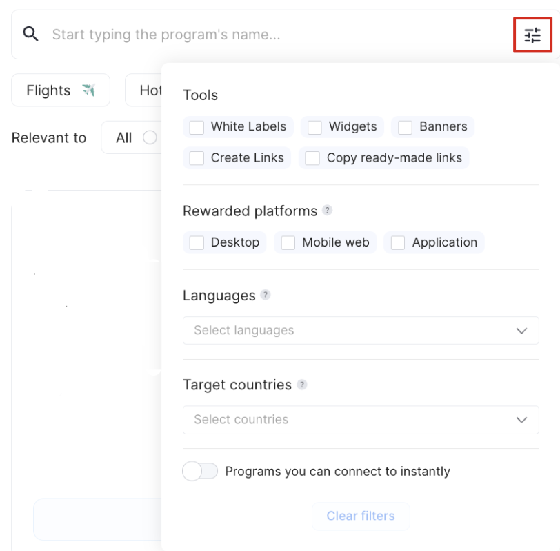Toggle Programs you can connect to instantly
Image resolution: width=560 pixels, height=551 pixels.
[200, 471]
